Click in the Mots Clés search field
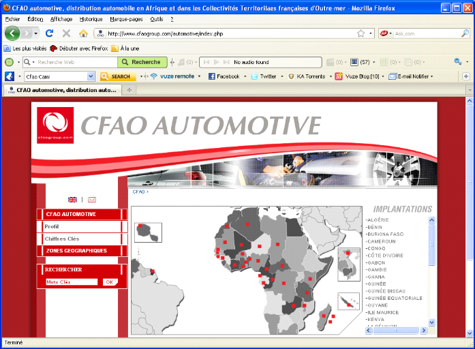This screenshot has width=475, height=349. pos(72,282)
